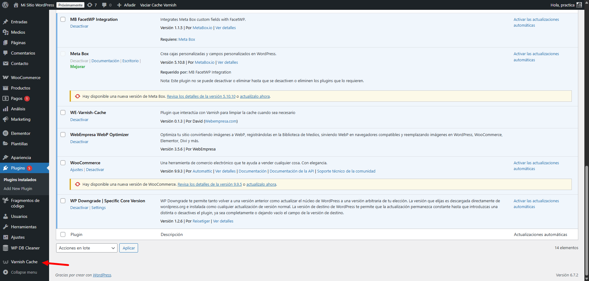Image resolution: width=589 pixels, height=281 pixels.
Task: Click the Entradas pin icon
Action: (x=6, y=22)
